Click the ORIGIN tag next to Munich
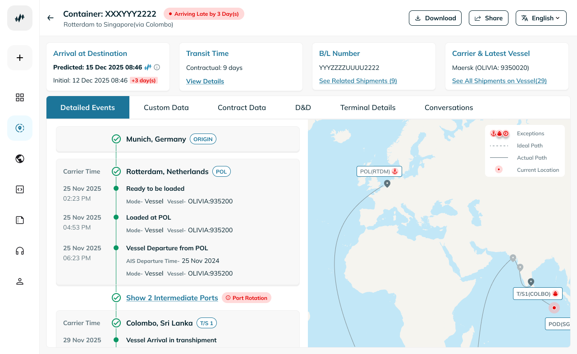The image size is (577, 354). 203,139
